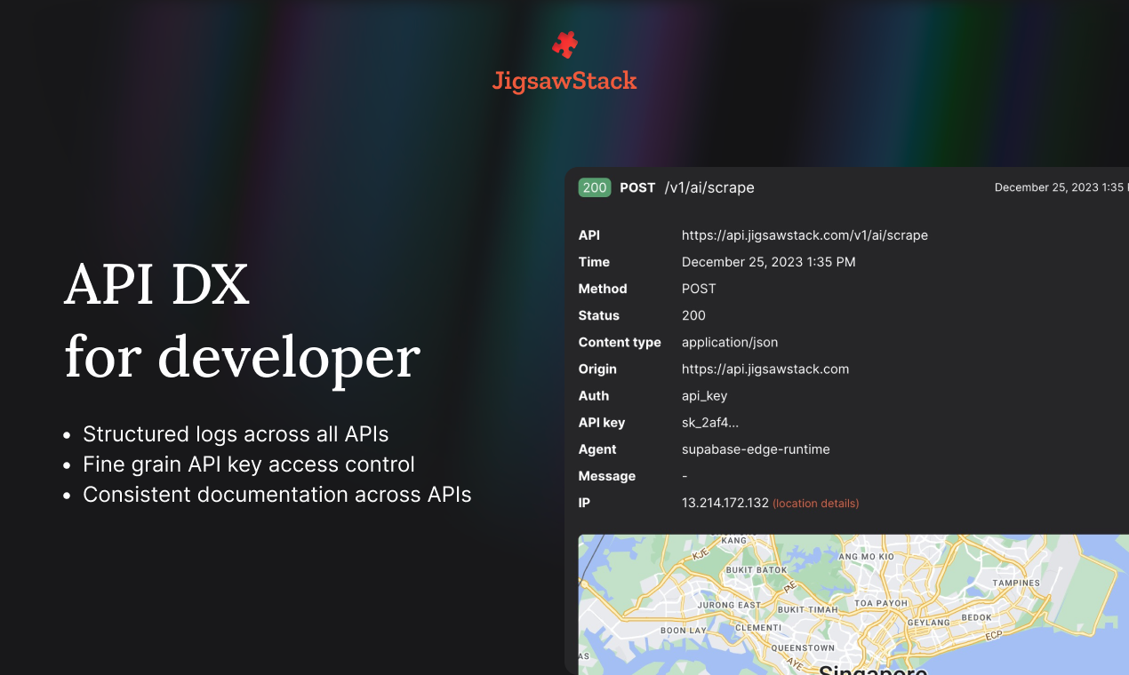The height and width of the screenshot is (675, 1129).
Task: Click Queenstown label on the map
Action: click(x=803, y=648)
